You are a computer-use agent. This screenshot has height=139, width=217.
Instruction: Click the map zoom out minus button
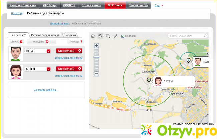pos(97,73)
